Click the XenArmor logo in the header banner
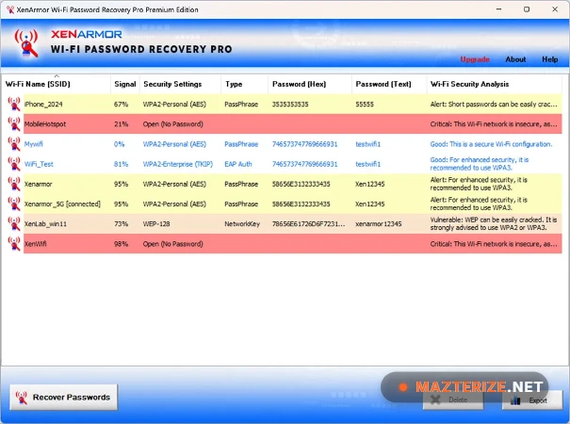Image resolution: width=570 pixels, height=424 pixels. point(26,43)
